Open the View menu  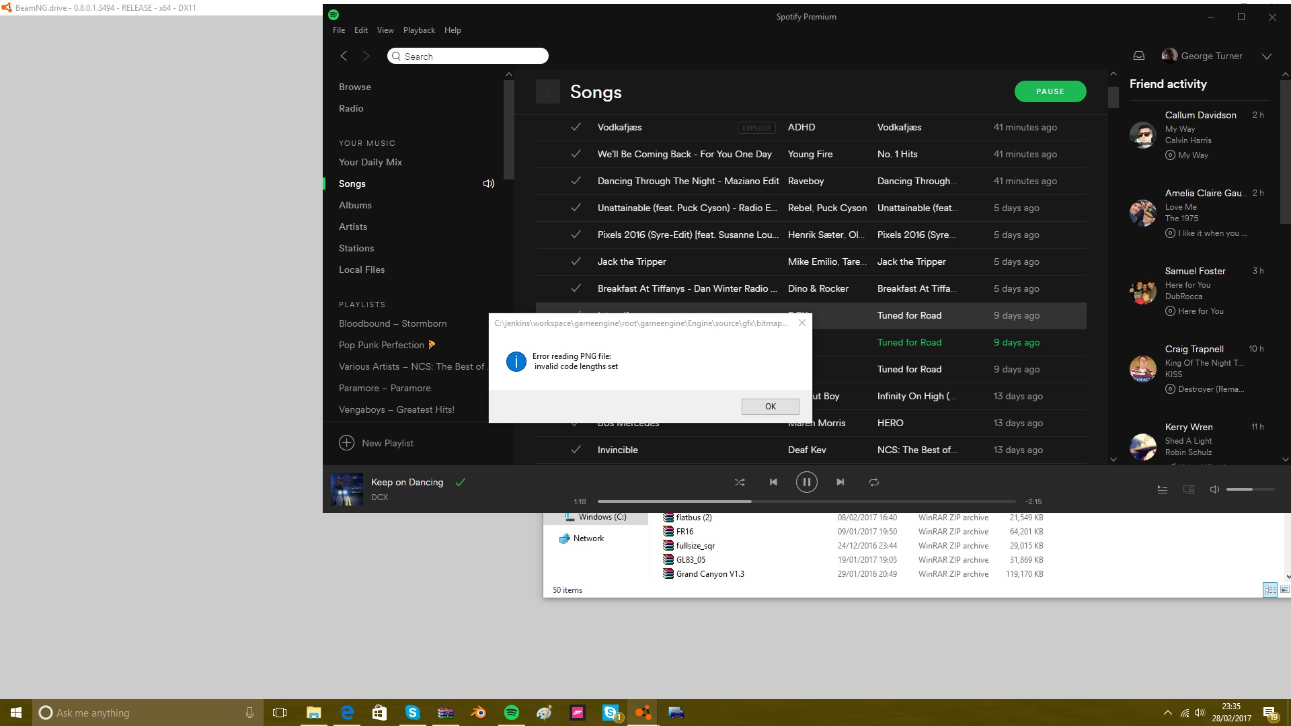(385, 30)
